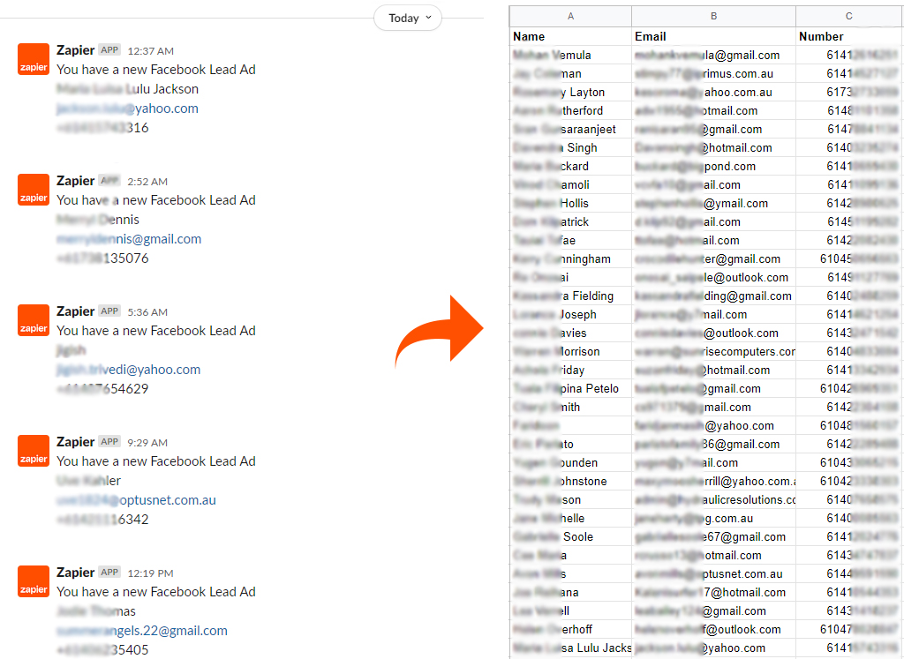The image size is (904, 659).
Task: Select the name cell ending in Joseph
Action: tap(571, 315)
